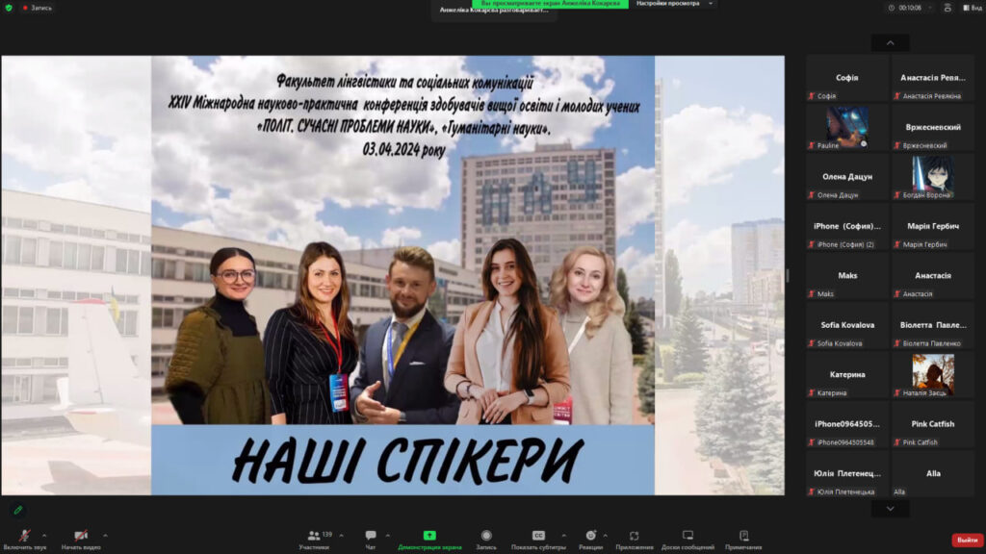The image size is (986, 554).
Task: Open Реакции reactions icon
Action: [x=590, y=536]
